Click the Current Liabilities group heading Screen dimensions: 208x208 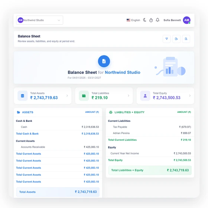[x=119, y=121]
